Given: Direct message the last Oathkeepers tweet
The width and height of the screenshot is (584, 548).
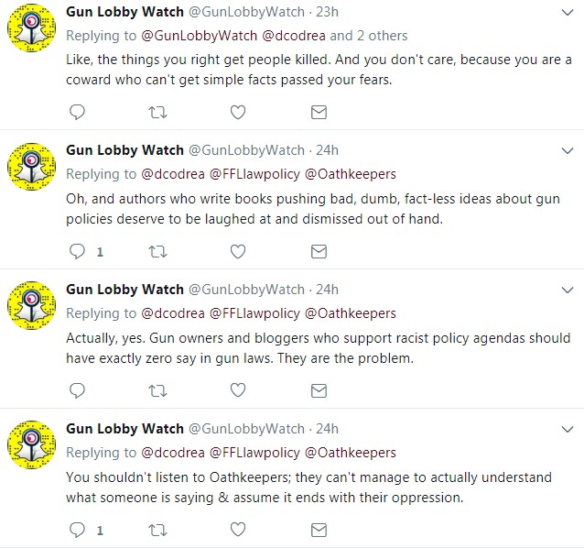Looking at the screenshot, I should tap(319, 529).
